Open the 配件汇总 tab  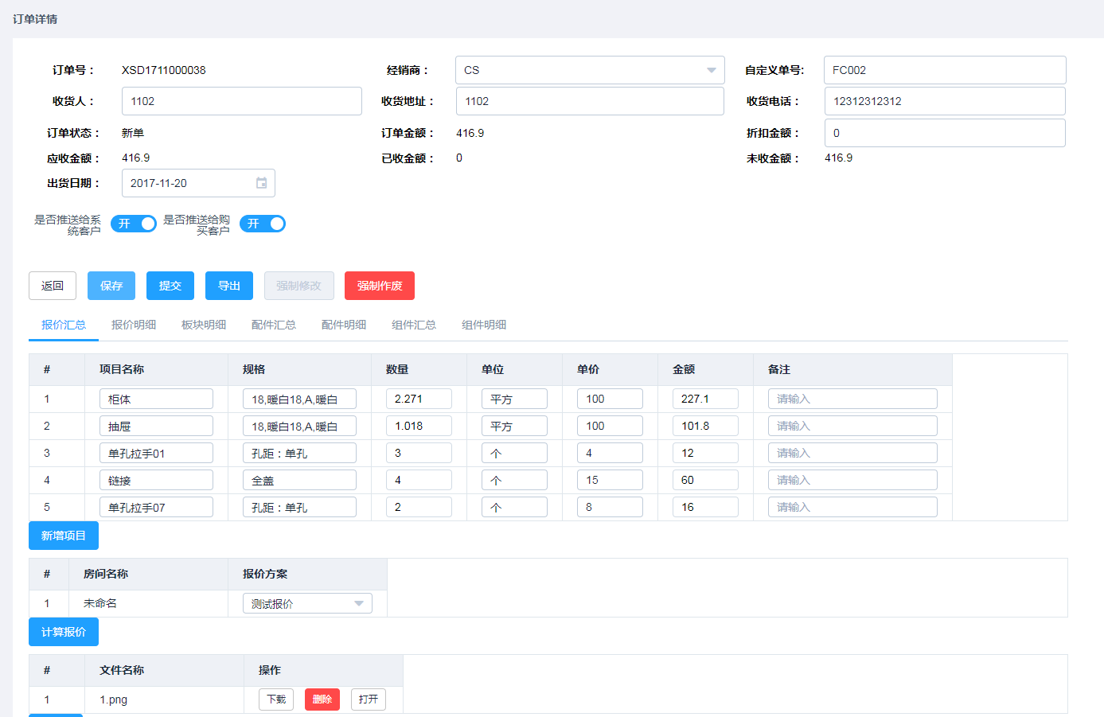pyautogui.click(x=274, y=325)
